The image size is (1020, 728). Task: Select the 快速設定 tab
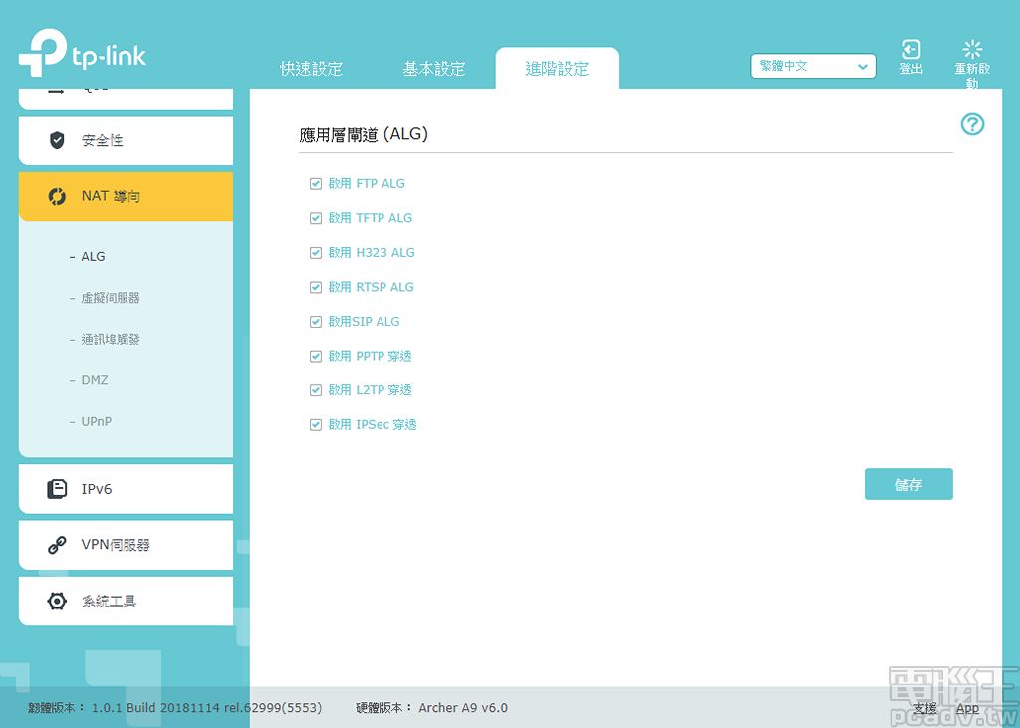tap(312, 69)
